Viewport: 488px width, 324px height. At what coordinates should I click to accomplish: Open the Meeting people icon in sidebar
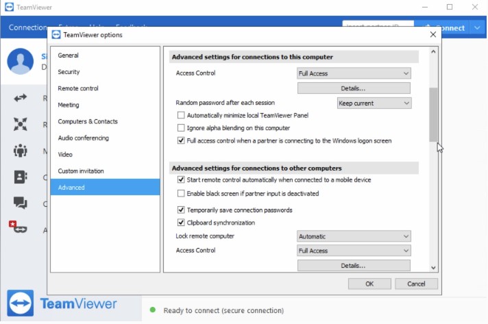pos(21,151)
